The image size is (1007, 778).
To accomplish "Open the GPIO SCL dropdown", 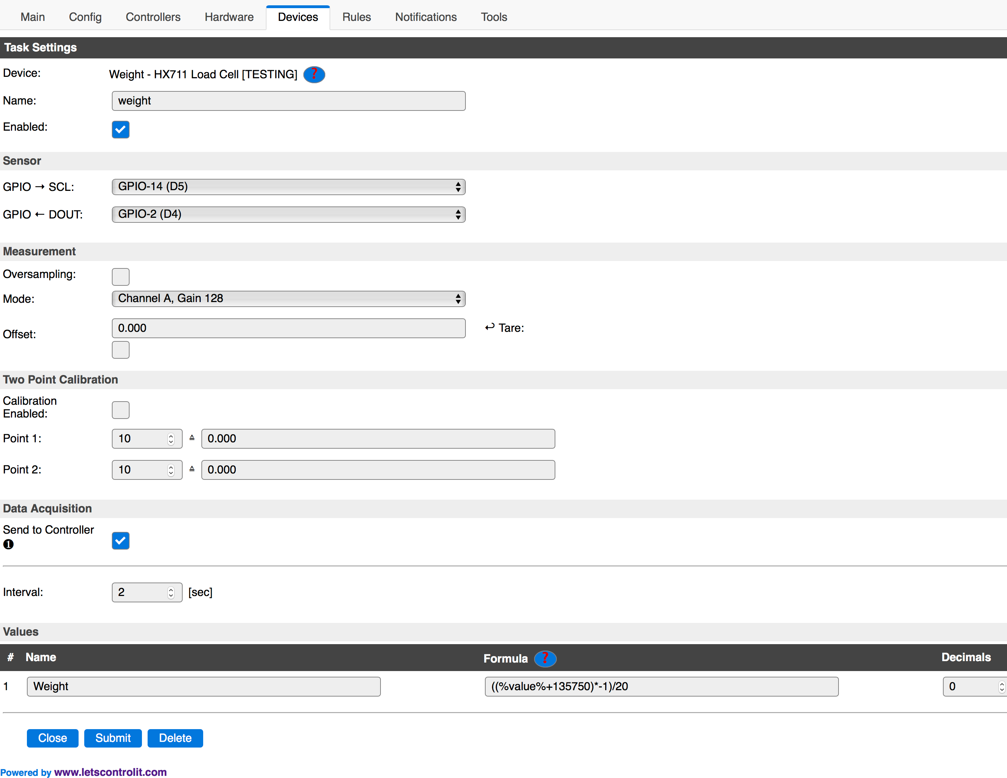I will 288,187.
